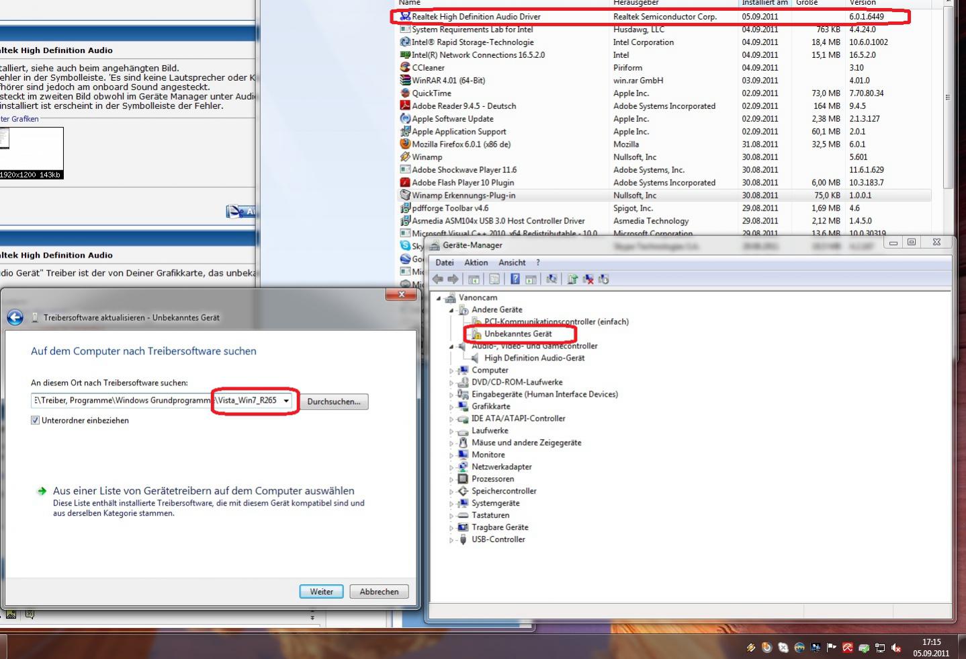Collapse Vanoncam root node
Screen dimensions: 966x659
[x=439, y=298]
